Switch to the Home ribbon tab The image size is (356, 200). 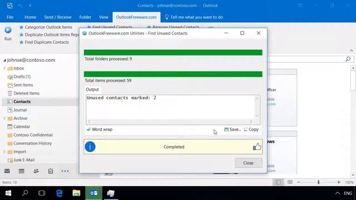(31, 17)
